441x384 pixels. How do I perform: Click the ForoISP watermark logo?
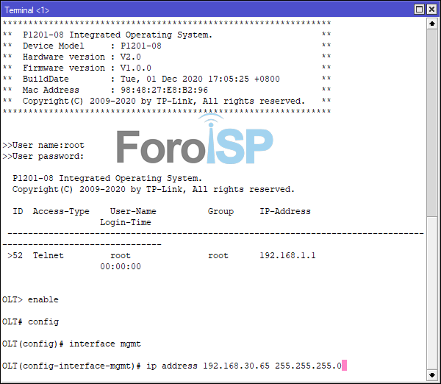(195, 143)
